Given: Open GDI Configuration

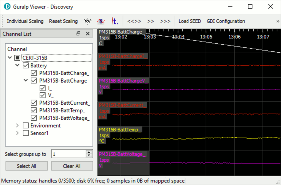Looking at the screenshot, I should click(x=226, y=21).
